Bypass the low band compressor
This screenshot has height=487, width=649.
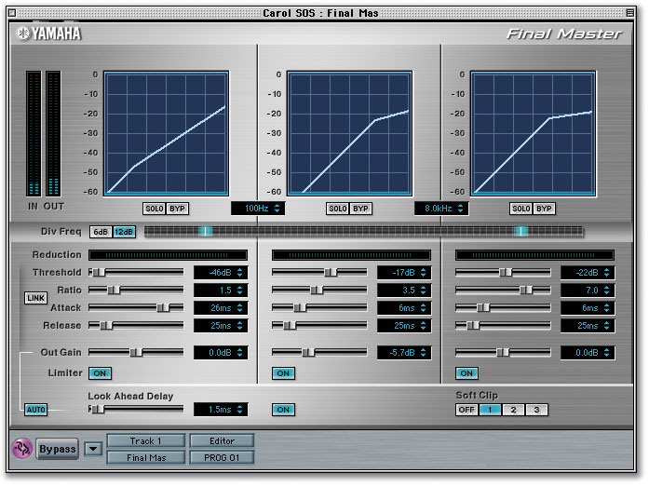coord(177,209)
